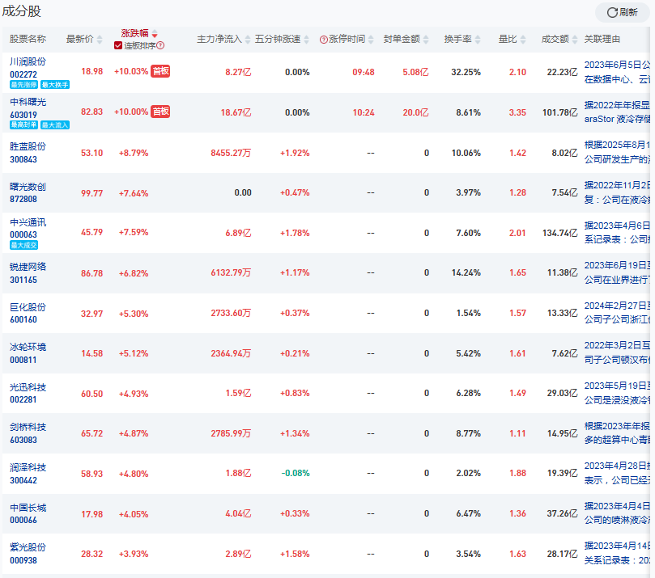Click the 3.35 量比 value
655x578 pixels.
[517, 112]
